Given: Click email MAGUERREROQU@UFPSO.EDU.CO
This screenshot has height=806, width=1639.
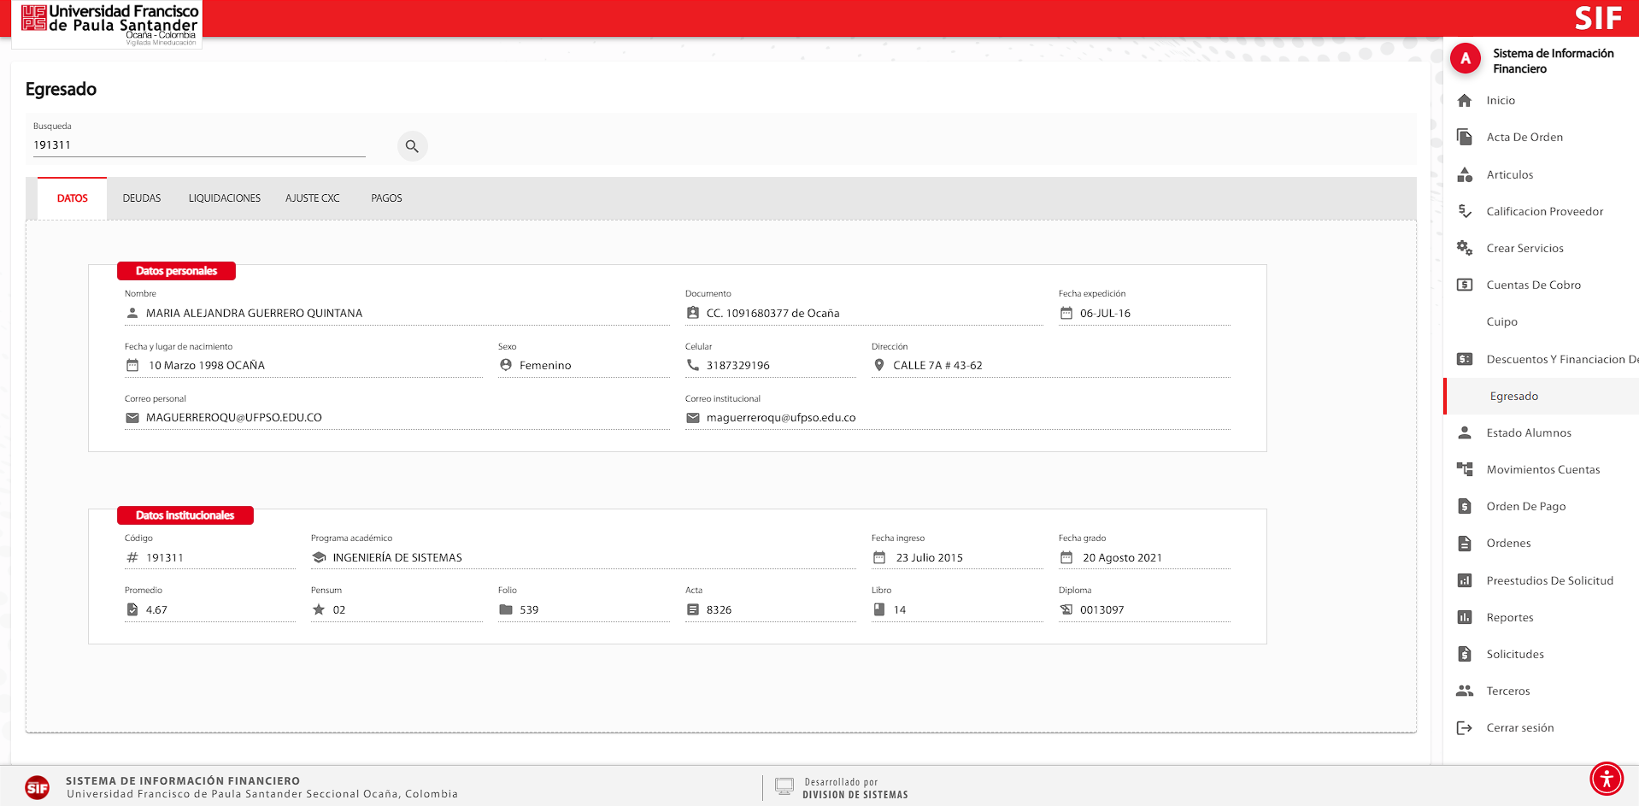Looking at the screenshot, I should pyautogui.click(x=234, y=418).
